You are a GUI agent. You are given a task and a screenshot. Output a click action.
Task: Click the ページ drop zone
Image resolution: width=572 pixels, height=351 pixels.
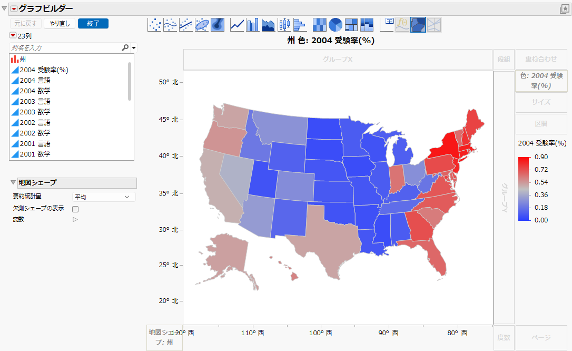tap(541, 337)
